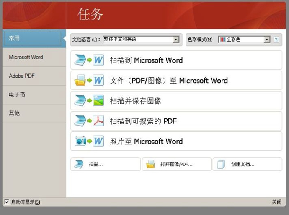Select the 常用 tab
Viewport: 289px width, 215px height.
(x=34, y=38)
